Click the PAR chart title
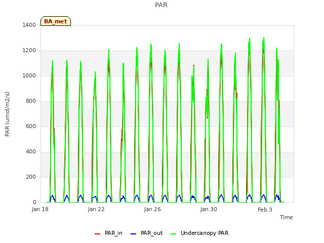Viewport: 324px width, 243px height. point(161,5)
